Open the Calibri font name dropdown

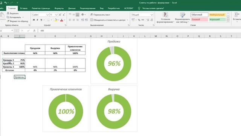coord(47,15)
